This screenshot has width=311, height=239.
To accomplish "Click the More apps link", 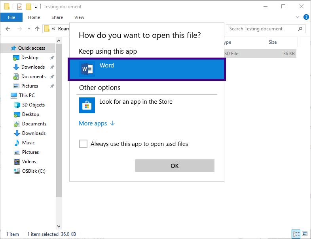I will (97, 123).
